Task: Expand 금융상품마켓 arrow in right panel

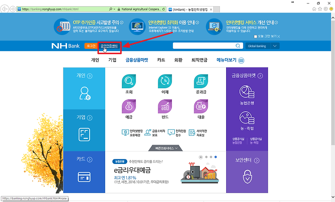Action: (260, 76)
